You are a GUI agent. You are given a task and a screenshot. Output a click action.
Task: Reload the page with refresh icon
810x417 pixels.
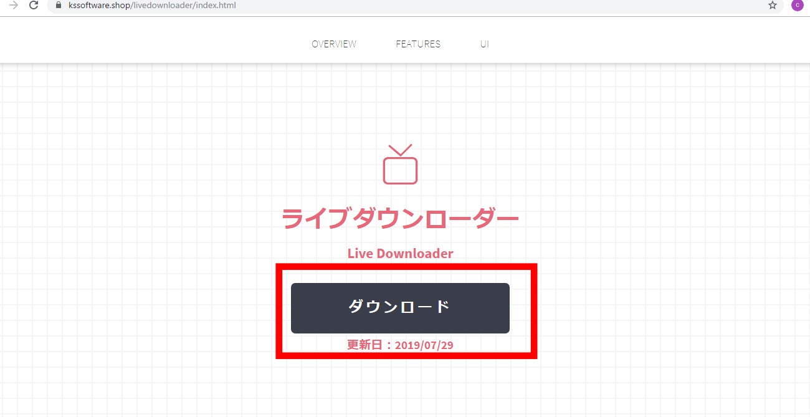point(34,6)
